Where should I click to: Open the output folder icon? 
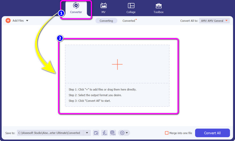[x=96, y=133]
